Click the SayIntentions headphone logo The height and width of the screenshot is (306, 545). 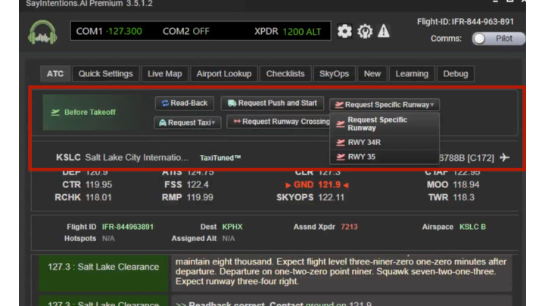[42, 32]
